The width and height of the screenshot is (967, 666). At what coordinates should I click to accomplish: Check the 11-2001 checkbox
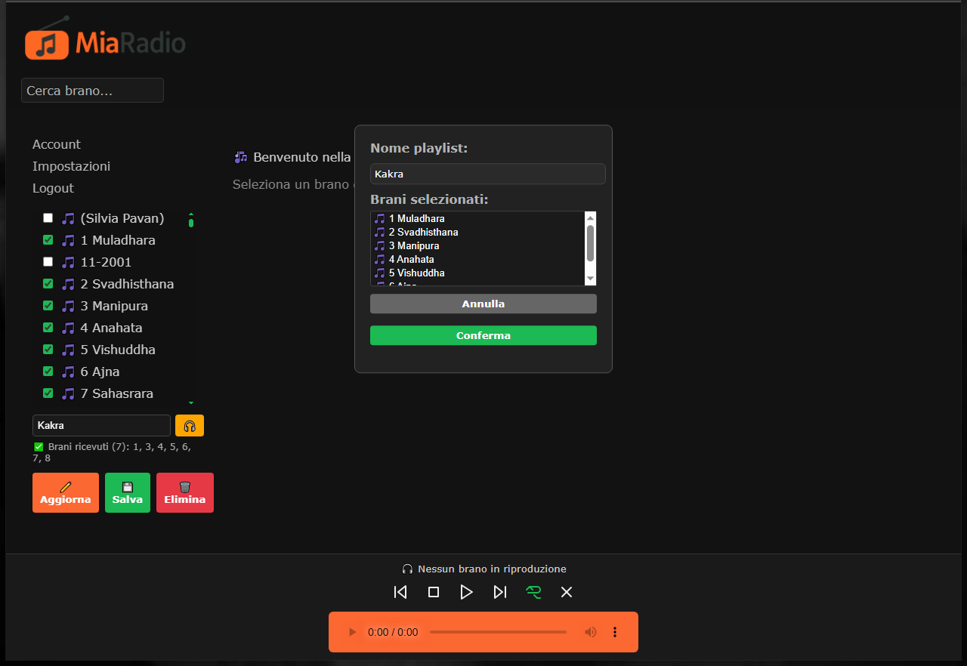pyautogui.click(x=48, y=262)
